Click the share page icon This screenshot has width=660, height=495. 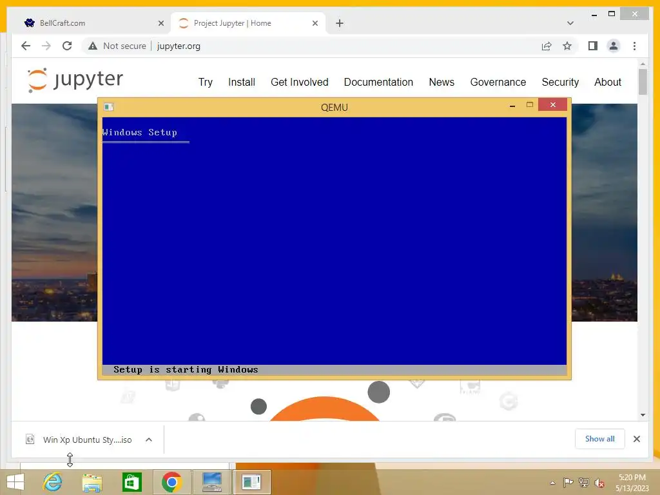547,46
